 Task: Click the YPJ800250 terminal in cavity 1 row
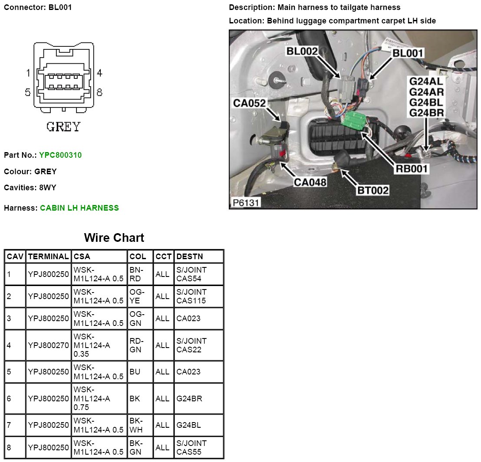click(49, 274)
